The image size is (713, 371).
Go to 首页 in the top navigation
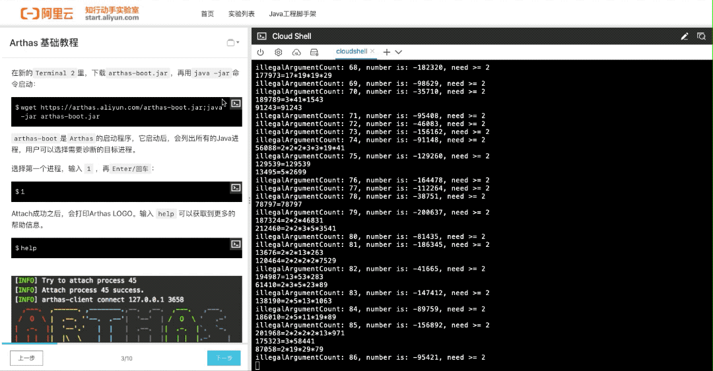coord(207,14)
